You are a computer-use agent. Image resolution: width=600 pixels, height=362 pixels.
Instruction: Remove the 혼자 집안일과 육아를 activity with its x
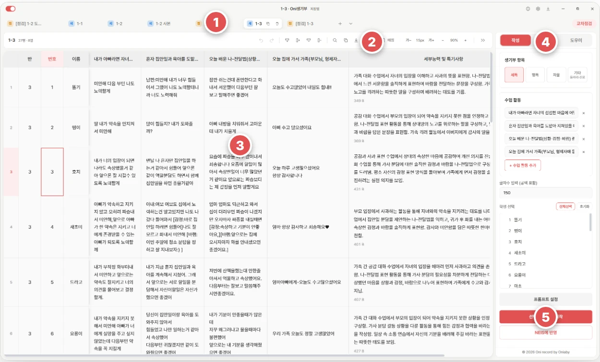coord(584,126)
